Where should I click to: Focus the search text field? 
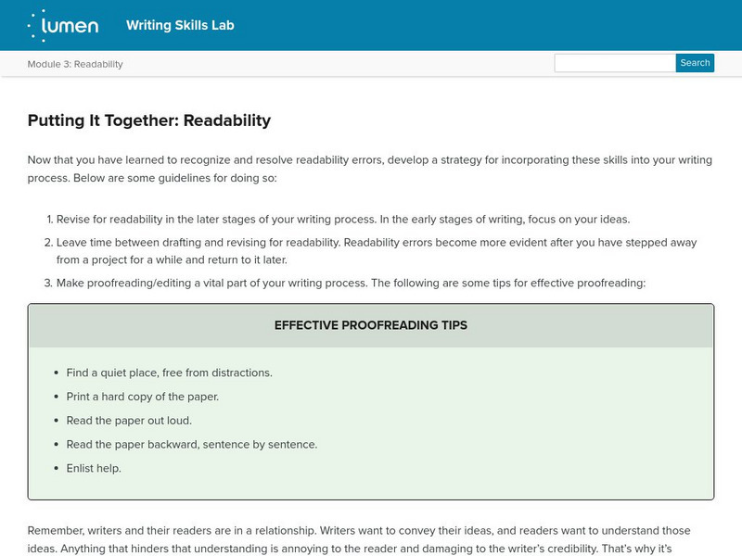[615, 63]
